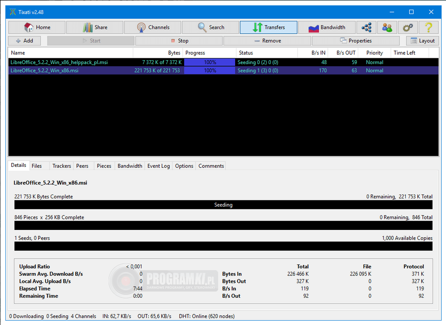This screenshot has width=446, height=325.
Task: Sort transfers by Progress column
Action: [x=209, y=53]
